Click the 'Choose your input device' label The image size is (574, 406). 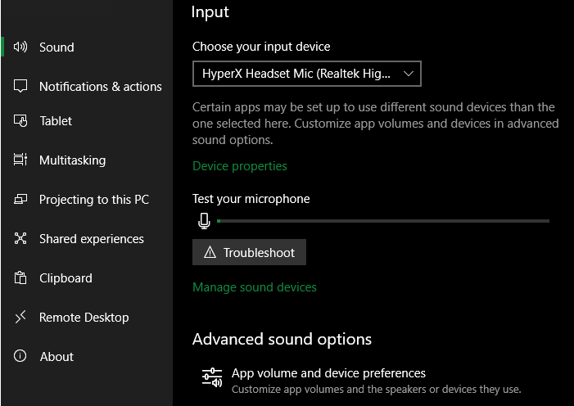click(261, 47)
